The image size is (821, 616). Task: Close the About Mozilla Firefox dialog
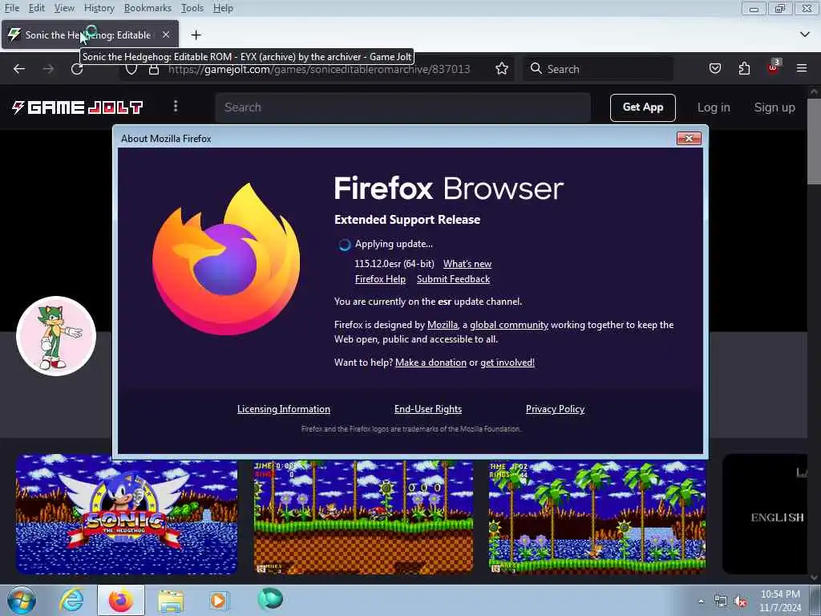click(x=689, y=138)
